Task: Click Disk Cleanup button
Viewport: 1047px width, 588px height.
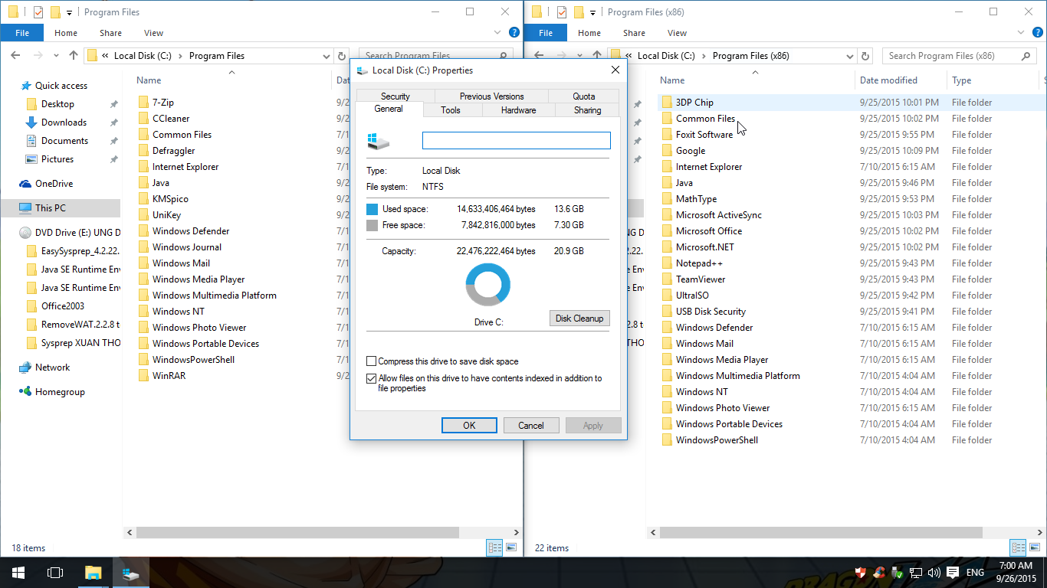Action: coord(579,318)
